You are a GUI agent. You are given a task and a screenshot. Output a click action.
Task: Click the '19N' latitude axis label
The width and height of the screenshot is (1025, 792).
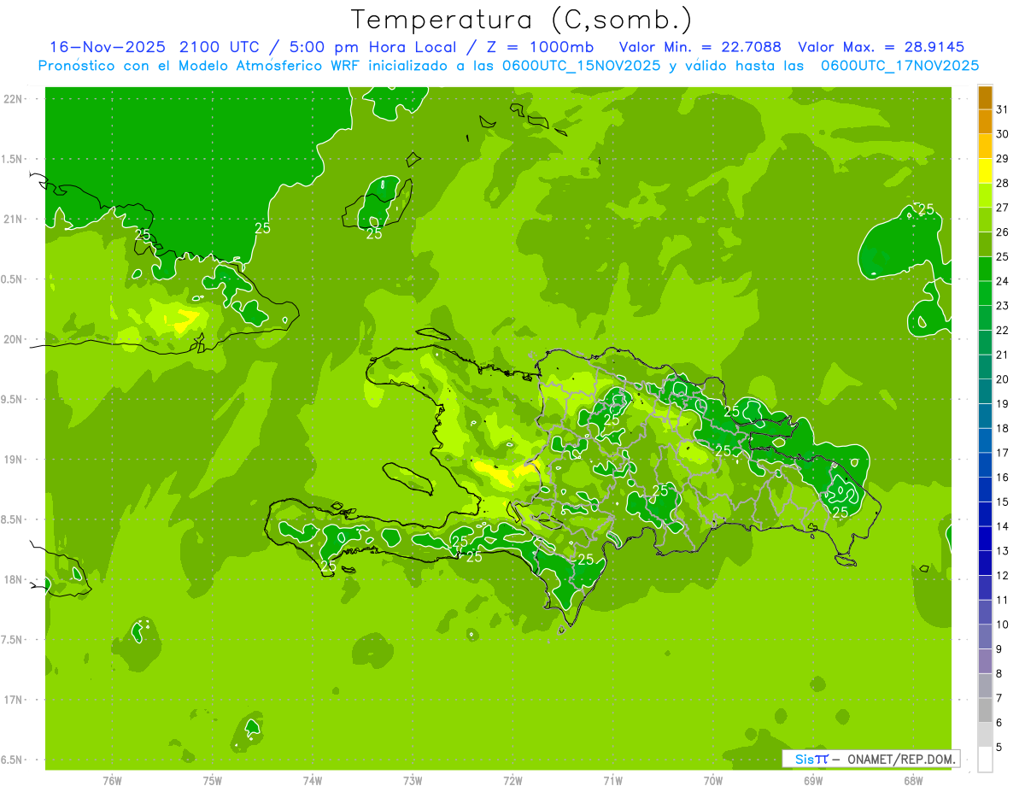coord(14,459)
